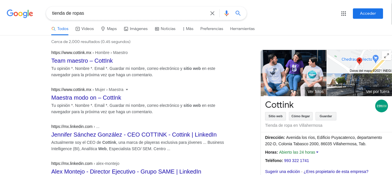392x175 pixels.
Task: Open the cottink.mx Maestra result dropdown arrow
Action: 127,90
